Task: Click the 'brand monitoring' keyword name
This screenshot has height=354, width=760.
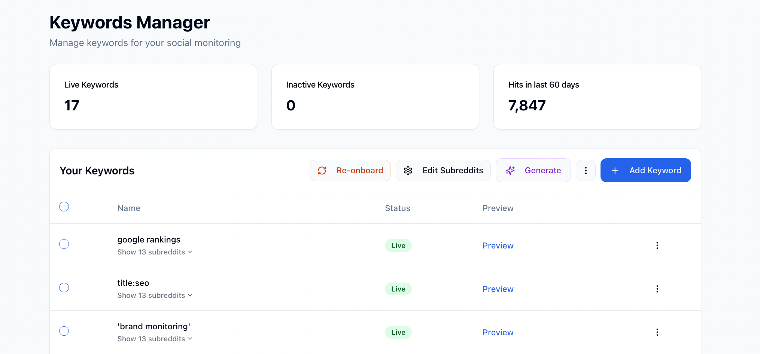Action: tap(154, 326)
